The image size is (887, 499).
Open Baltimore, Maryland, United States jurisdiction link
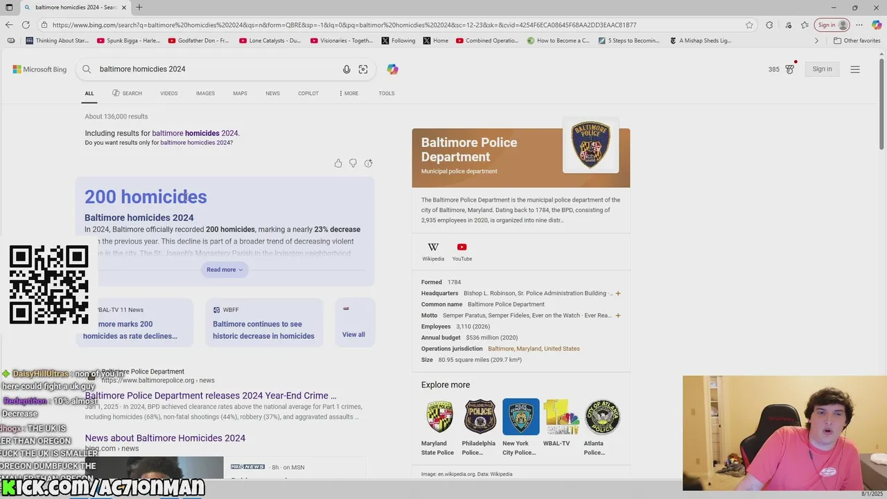point(534,349)
